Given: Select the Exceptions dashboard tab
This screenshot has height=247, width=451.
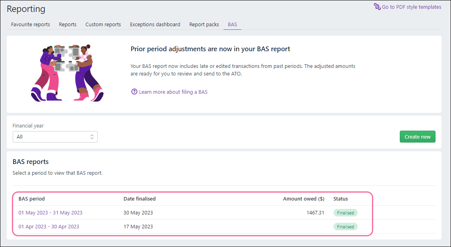Looking at the screenshot, I should 155,24.
